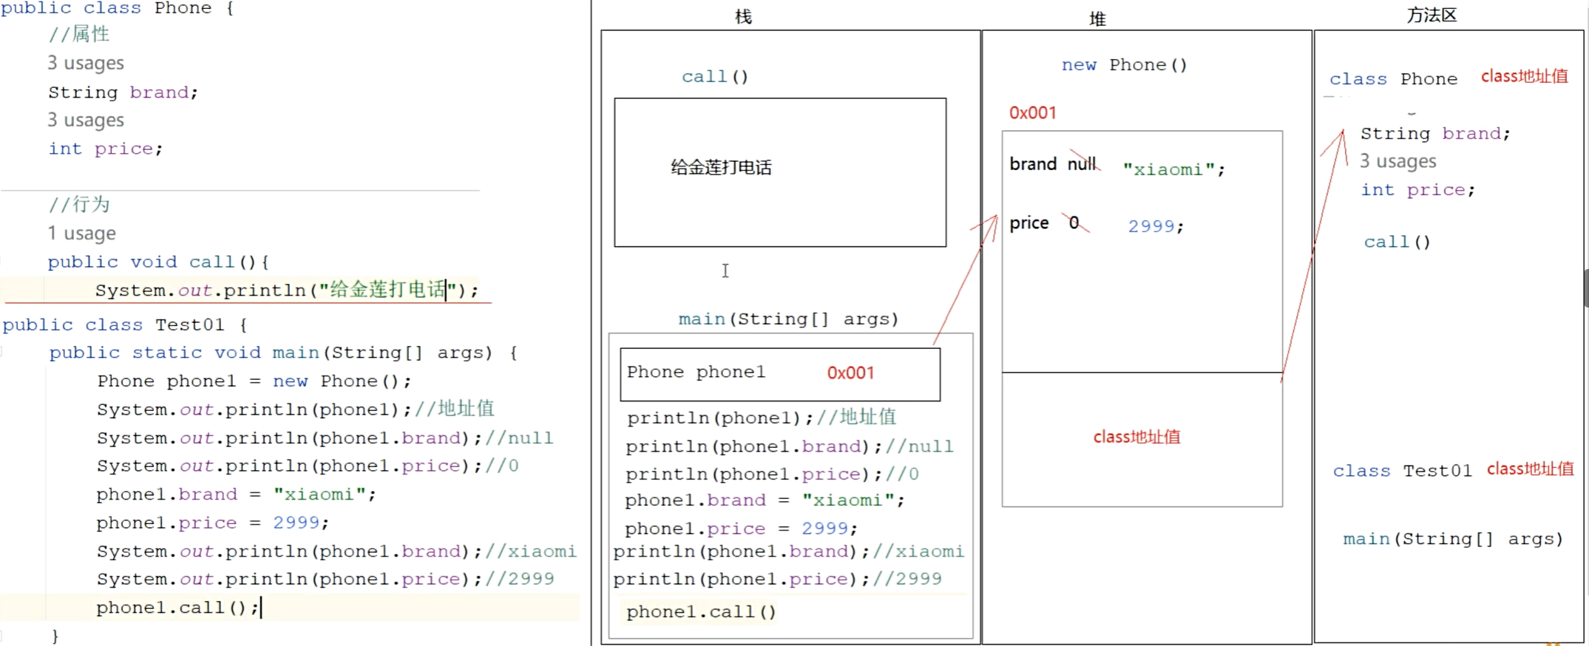The height and width of the screenshot is (646, 1589).
Task: Click 'println(phone1.price);//2999' in the stack panel
Action: pyautogui.click(x=778, y=579)
